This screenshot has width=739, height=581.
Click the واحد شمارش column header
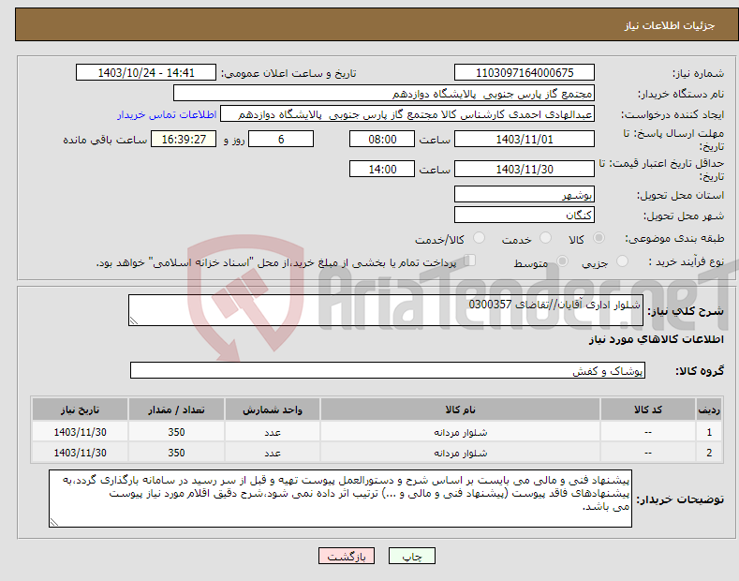click(x=273, y=410)
